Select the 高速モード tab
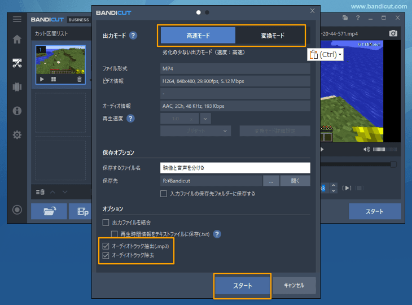The width and height of the screenshot is (412, 305). pyautogui.click(x=198, y=36)
